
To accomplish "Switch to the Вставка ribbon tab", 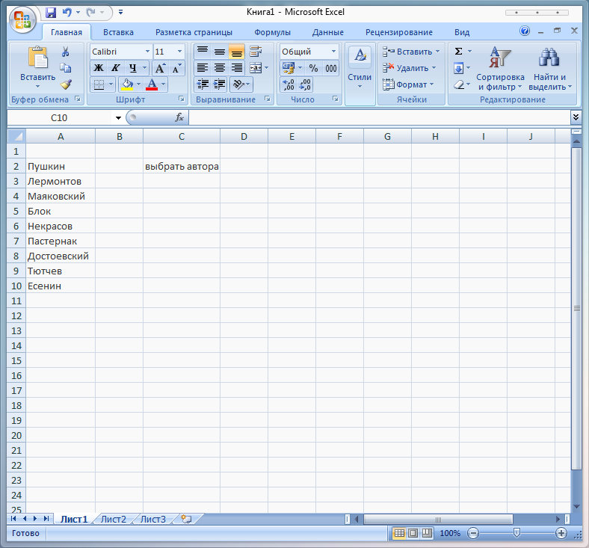I will pyautogui.click(x=118, y=32).
